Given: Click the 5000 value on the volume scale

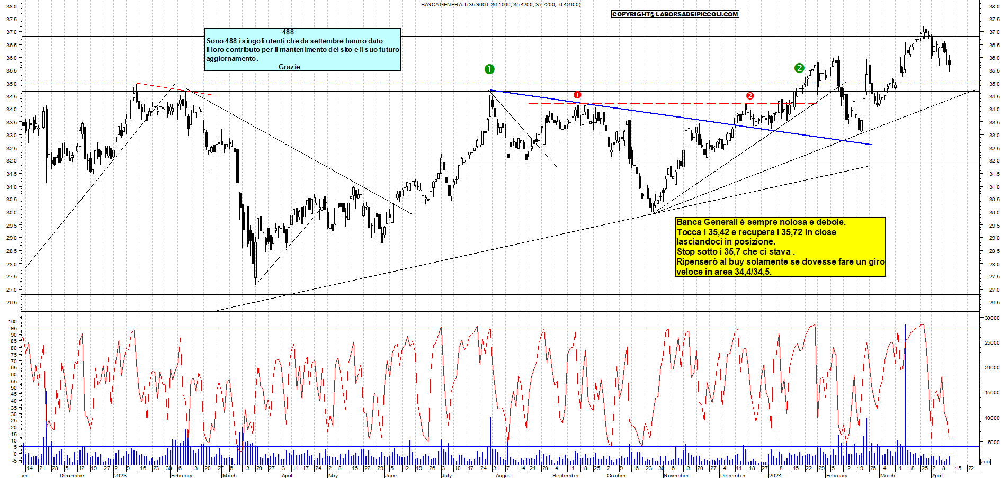Looking at the screenshot, I should click(994, 442).
